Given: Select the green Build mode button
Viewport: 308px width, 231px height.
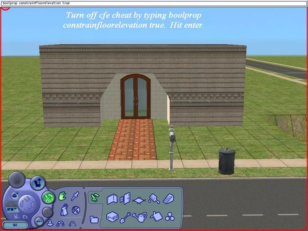Looking at the screenshot, I should (48, 198).
